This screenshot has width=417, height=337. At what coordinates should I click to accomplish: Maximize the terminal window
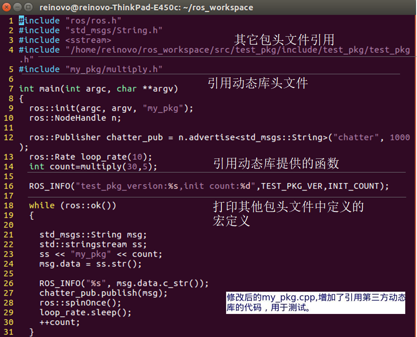(28, 7)
